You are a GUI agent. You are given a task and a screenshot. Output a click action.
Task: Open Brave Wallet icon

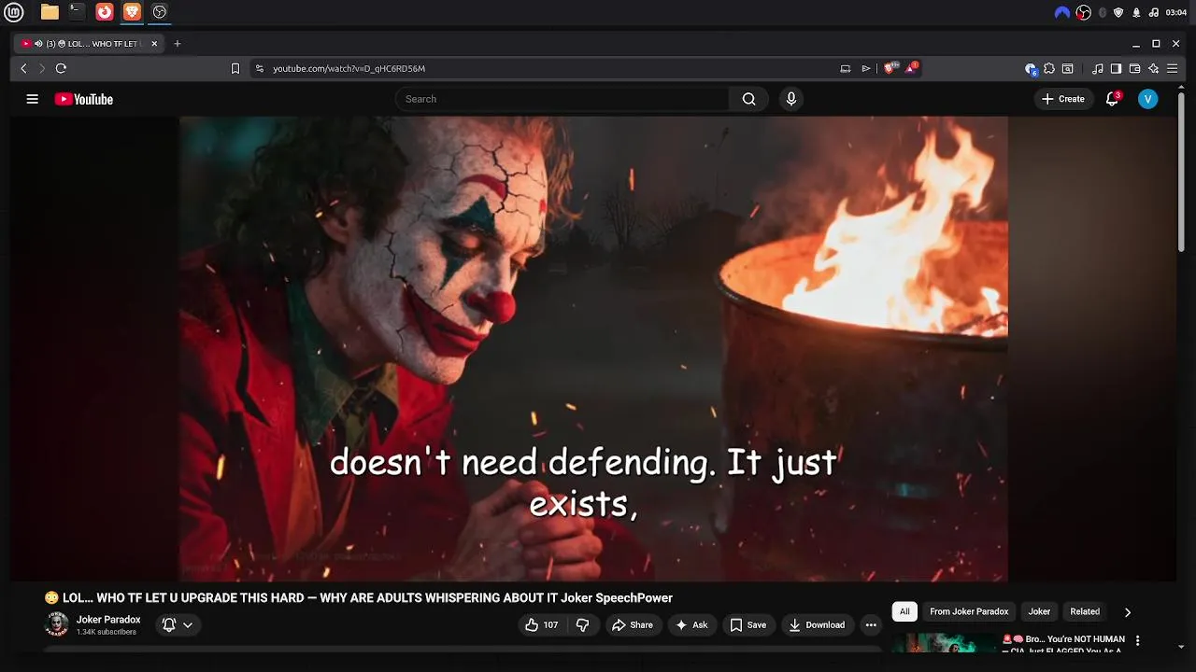[1134, 68]
